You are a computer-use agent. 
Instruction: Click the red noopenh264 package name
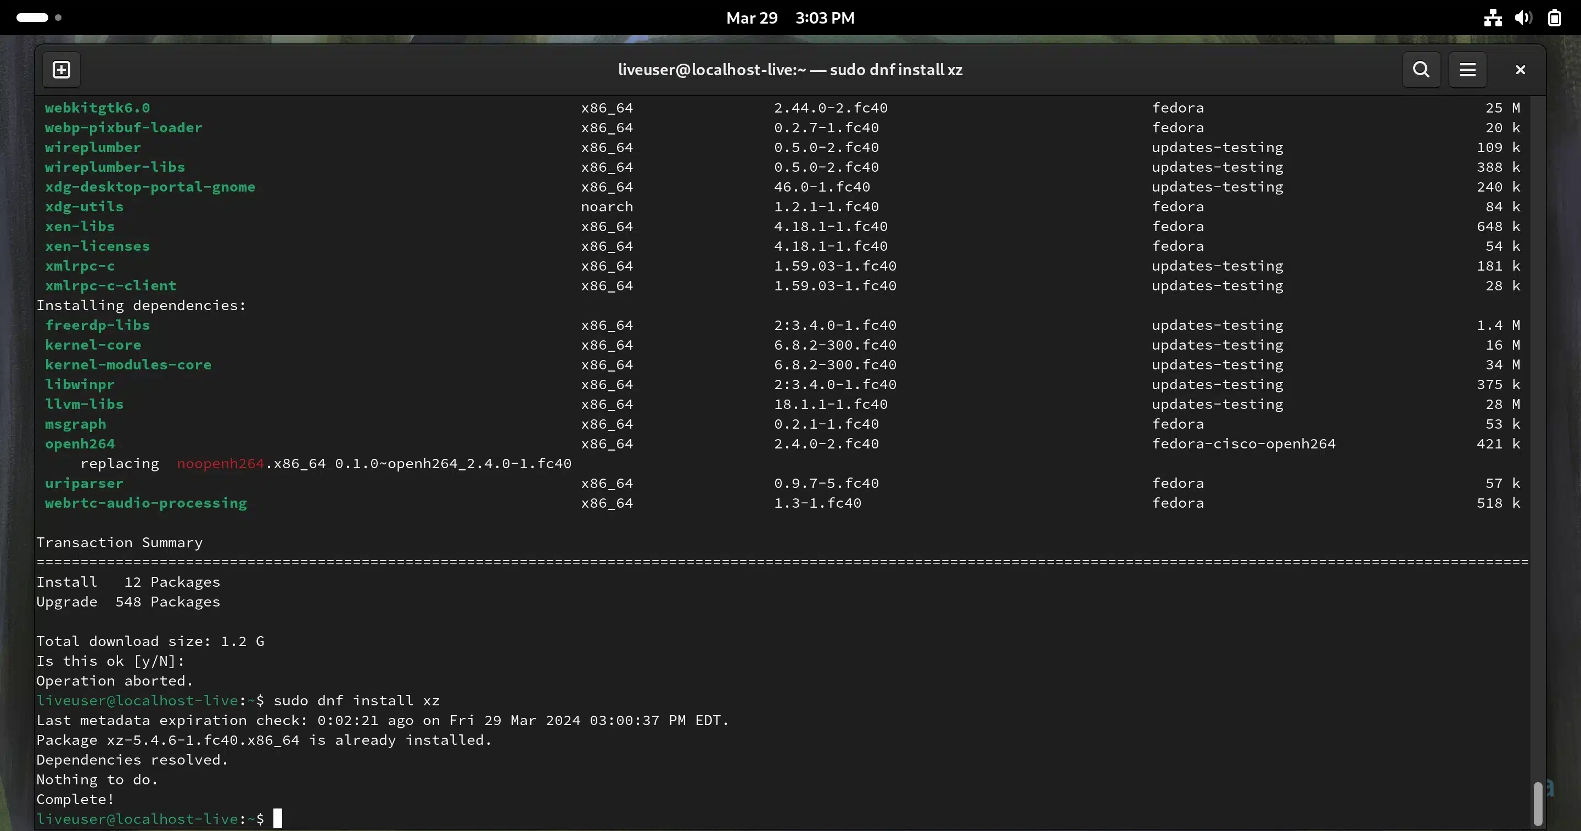pyautogui.click(x=220, y=464)
